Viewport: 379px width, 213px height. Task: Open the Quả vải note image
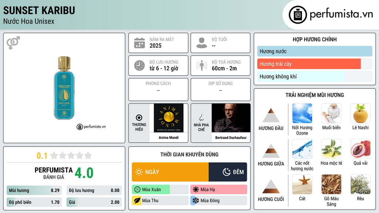(x=360, y=149)
